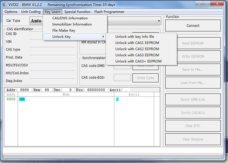The image size is (228, 163).
Task: Open the Options menu
Action: (11, 12)
